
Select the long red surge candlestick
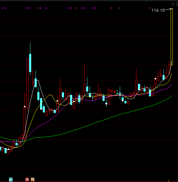point(27,83)
